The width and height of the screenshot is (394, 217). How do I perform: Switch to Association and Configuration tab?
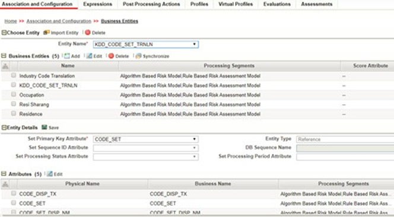(37, 4)
